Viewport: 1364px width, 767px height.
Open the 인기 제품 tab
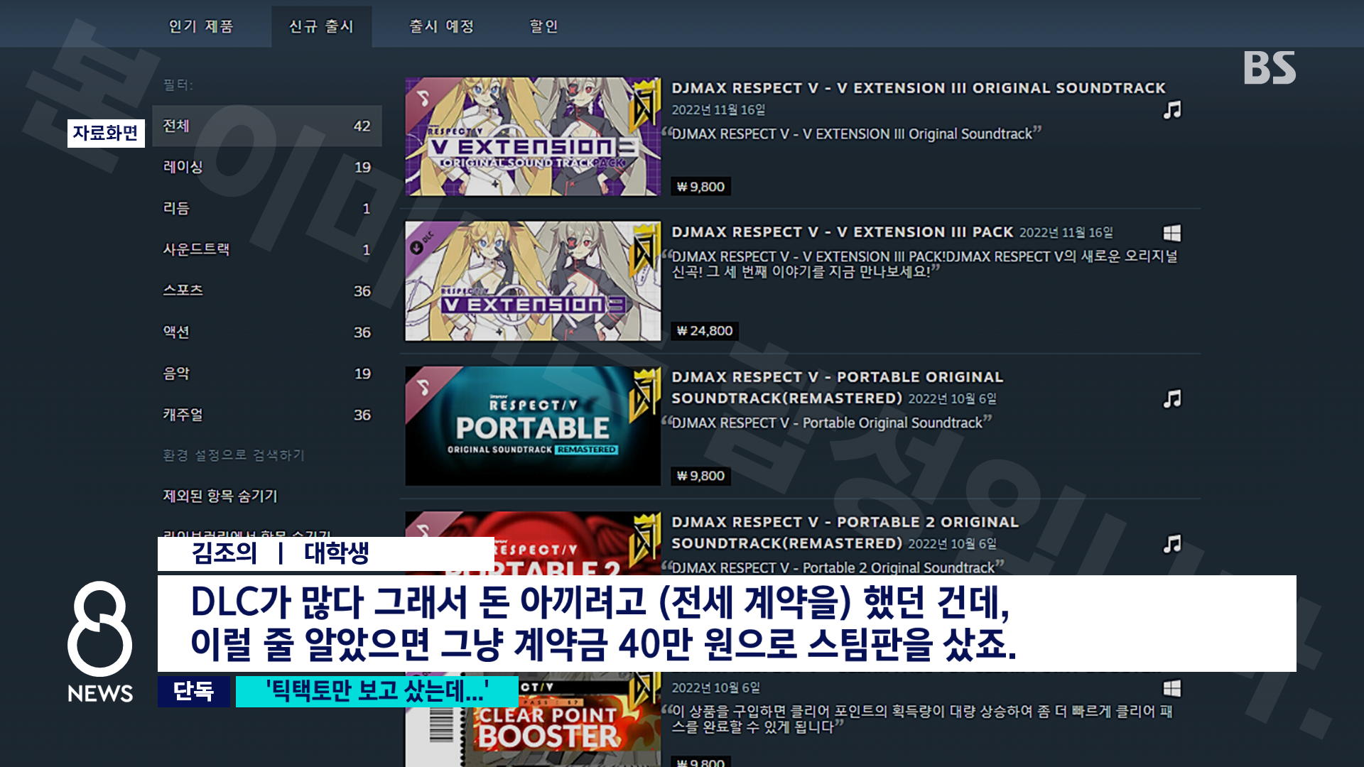click(201, 26)
